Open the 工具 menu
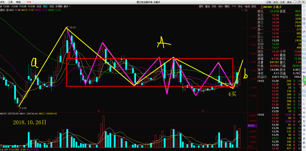Viewport: 306px width, 151px height. pos(10,2)
